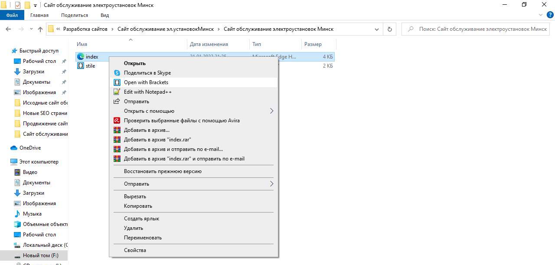Switch to the "Вид" ribbon tab
Viewport: 555px width, 265px height.
pyautogui.click(x=104, y=15)
